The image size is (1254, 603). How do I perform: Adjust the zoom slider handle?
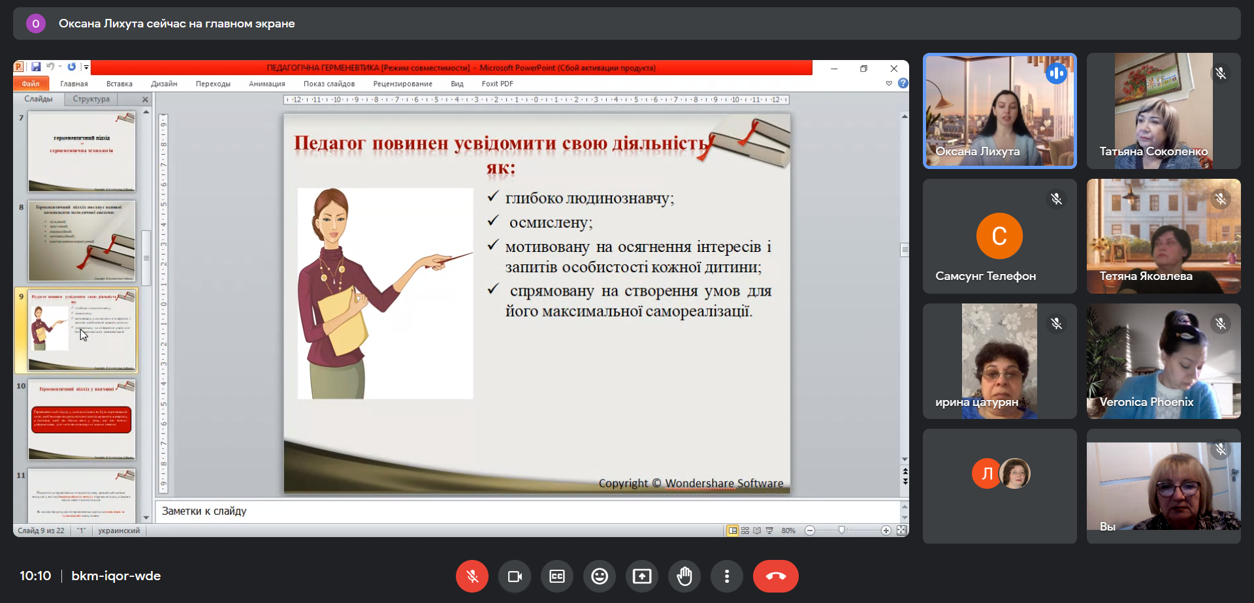(842, 531)
